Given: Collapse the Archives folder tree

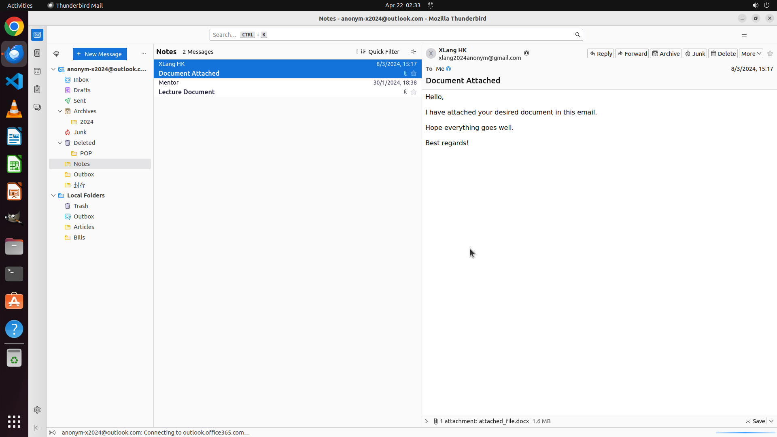Looking at the screenshot, I should [x=60, y=111].
